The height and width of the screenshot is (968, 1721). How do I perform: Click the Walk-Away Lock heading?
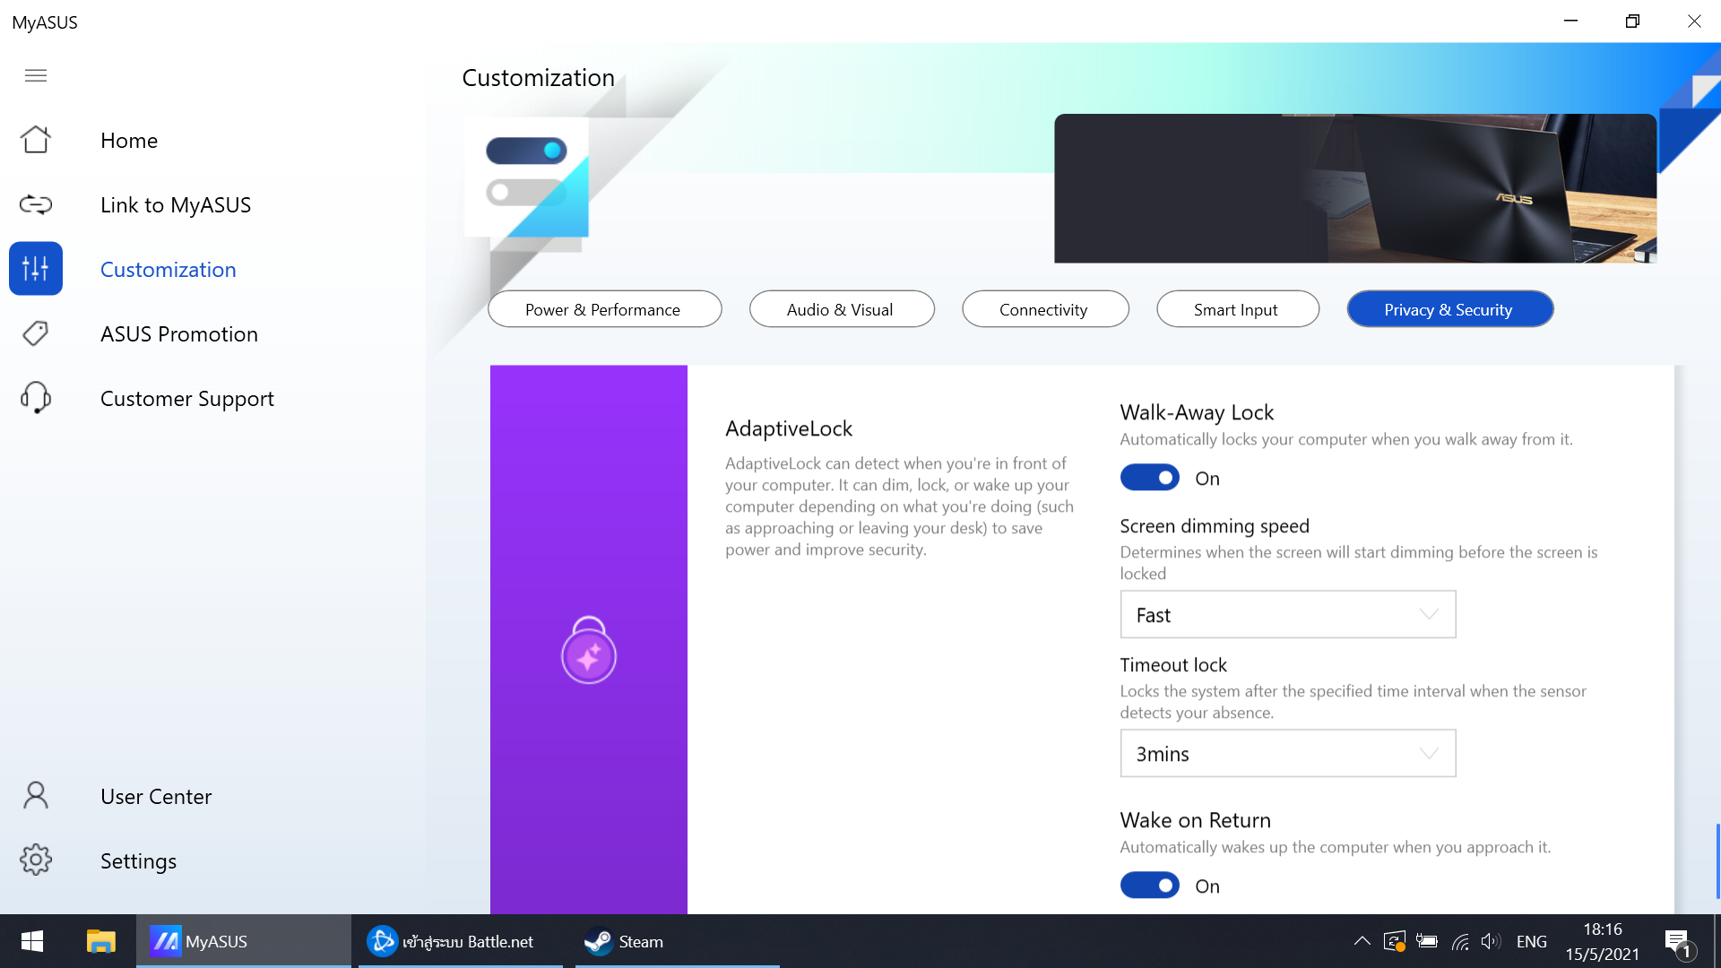click(1197, 412)
